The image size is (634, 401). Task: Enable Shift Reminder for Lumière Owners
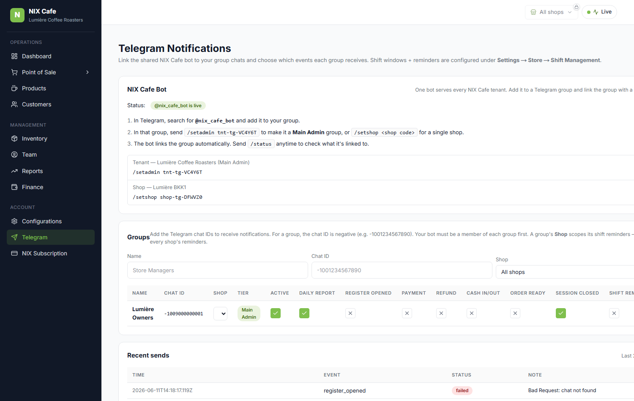614,313
